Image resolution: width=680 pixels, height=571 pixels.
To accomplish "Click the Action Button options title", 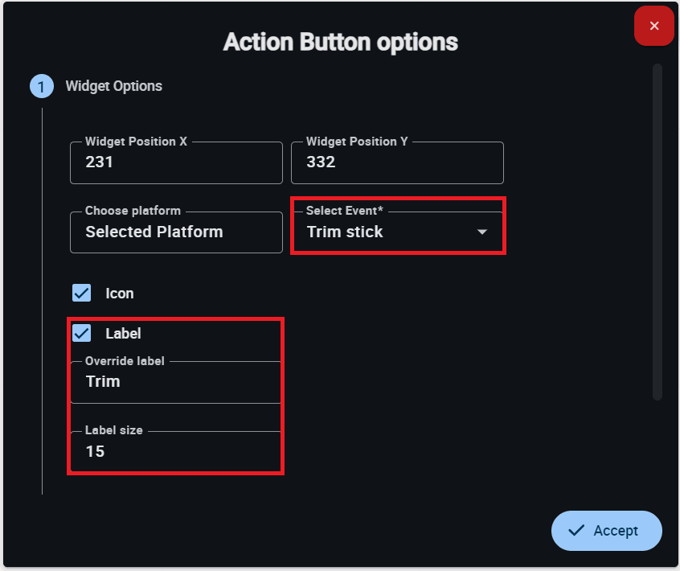I will [x=340, y=42].
